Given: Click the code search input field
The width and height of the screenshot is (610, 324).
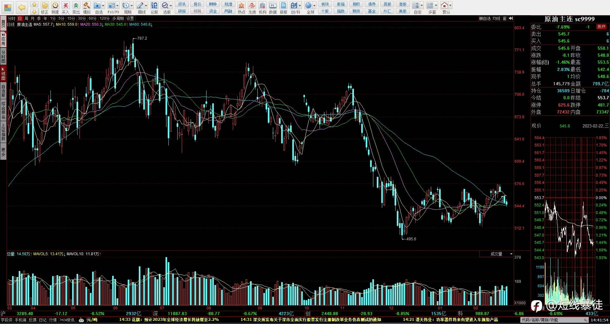Looking at the screenshot, I should (555, 320).
